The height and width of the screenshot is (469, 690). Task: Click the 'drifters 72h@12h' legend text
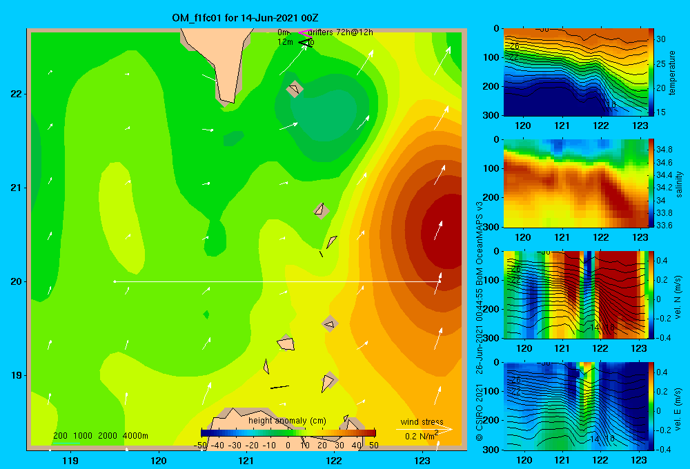[341, 32]
